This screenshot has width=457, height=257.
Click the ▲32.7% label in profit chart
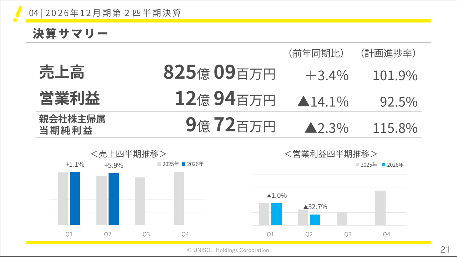tap(315, 207)
